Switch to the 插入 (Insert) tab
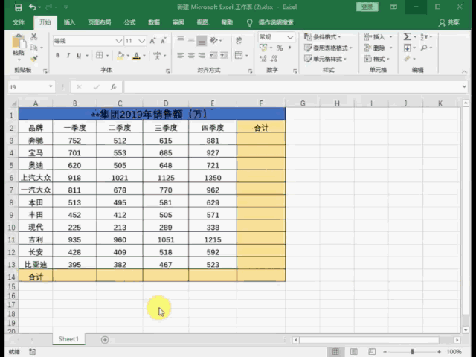Image resolution: width=476 pixels, height=357 pixels. 69,22
